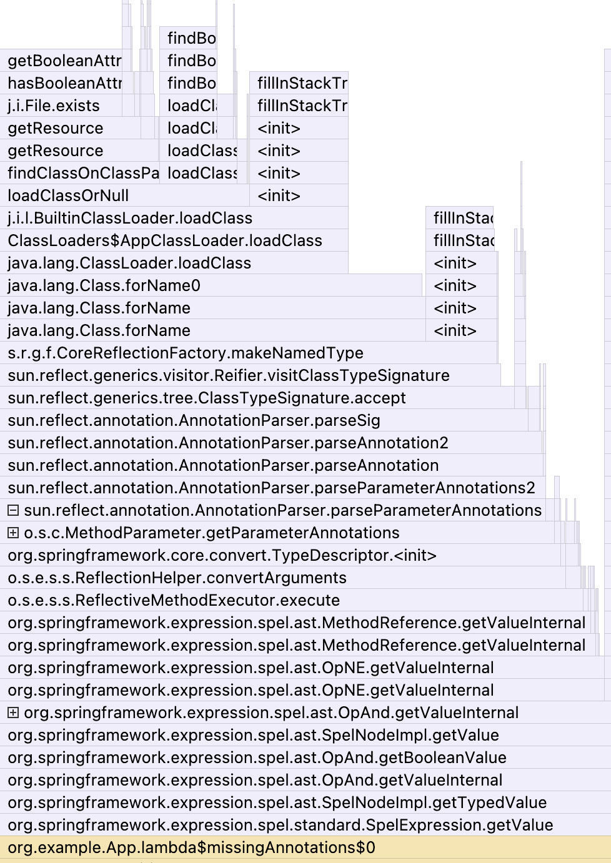The height and width of the screenshot is (863, 611).
Task: Select the findBo frame beside hasBooleanAttr
Action: tap(188, 83)
